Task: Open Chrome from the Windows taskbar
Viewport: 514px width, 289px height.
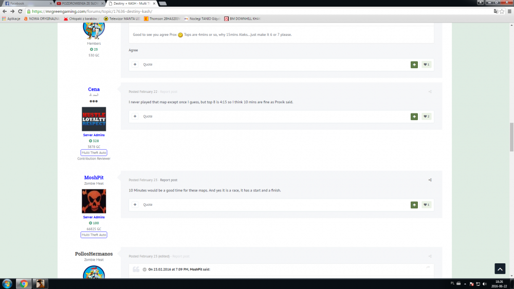Action: point(23,284)
